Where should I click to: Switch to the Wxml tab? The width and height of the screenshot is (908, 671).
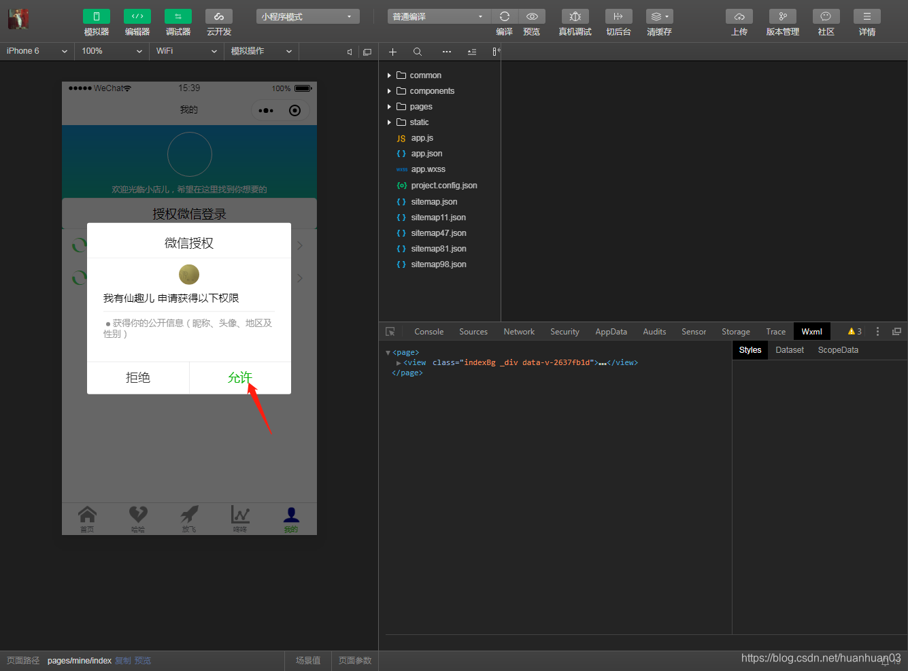812,332
